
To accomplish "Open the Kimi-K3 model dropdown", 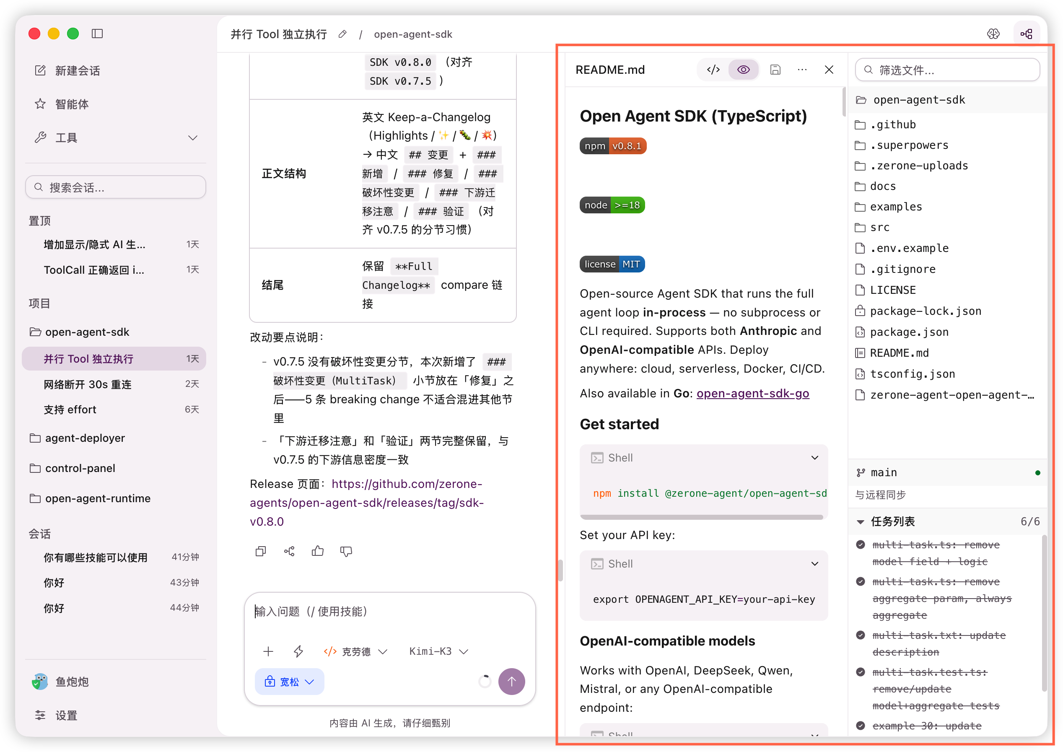I will click(x=439, y=651).
